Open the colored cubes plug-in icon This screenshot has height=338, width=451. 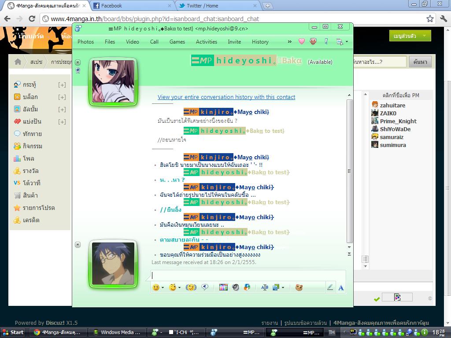pyautogui.click(x=247, y=287)
